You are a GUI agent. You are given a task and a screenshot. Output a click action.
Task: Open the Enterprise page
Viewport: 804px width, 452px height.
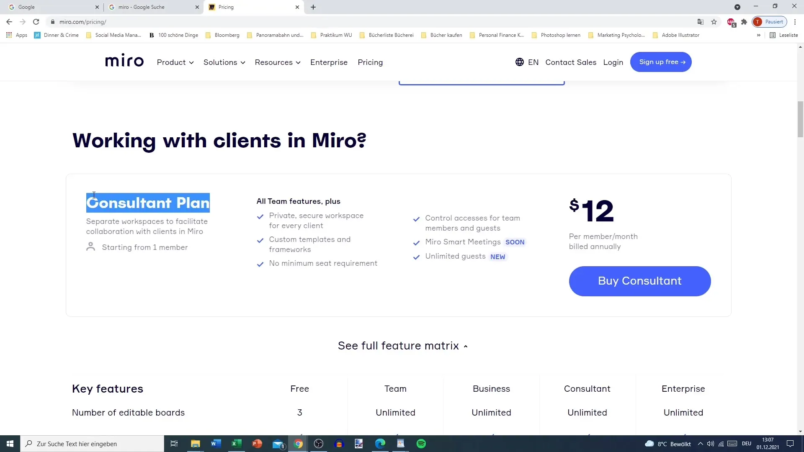click(x=329, y=62)
